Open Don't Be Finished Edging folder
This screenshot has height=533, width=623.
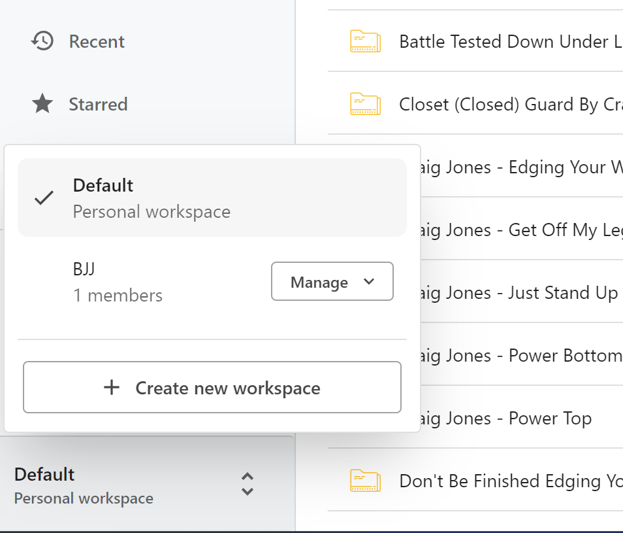point(475,480)
